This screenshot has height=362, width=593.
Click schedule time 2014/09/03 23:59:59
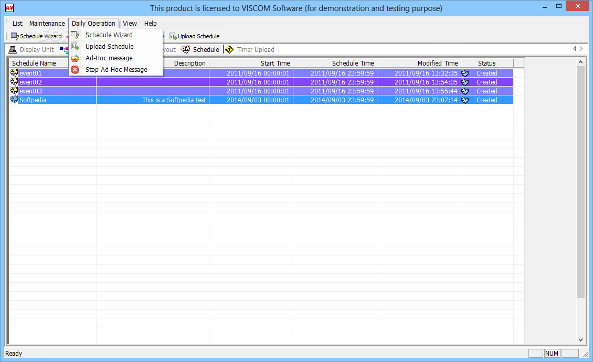pos(342,100)
